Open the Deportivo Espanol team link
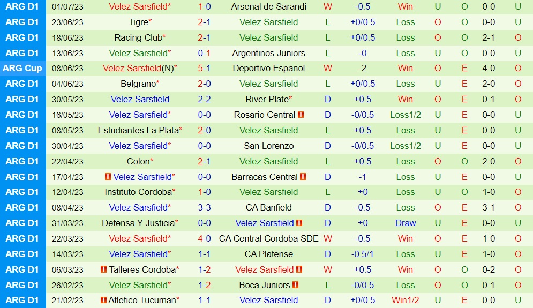This screenshot has height=308, width=533. [268, 68]
